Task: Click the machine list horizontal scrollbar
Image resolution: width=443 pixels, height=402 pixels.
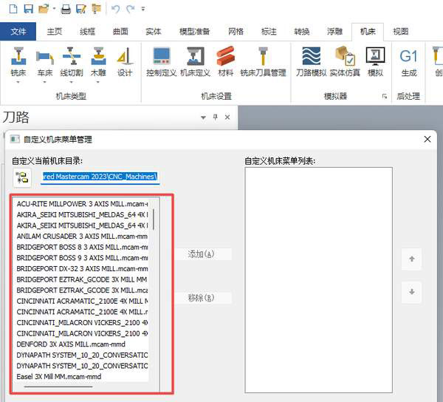Action: click(58, 386)
